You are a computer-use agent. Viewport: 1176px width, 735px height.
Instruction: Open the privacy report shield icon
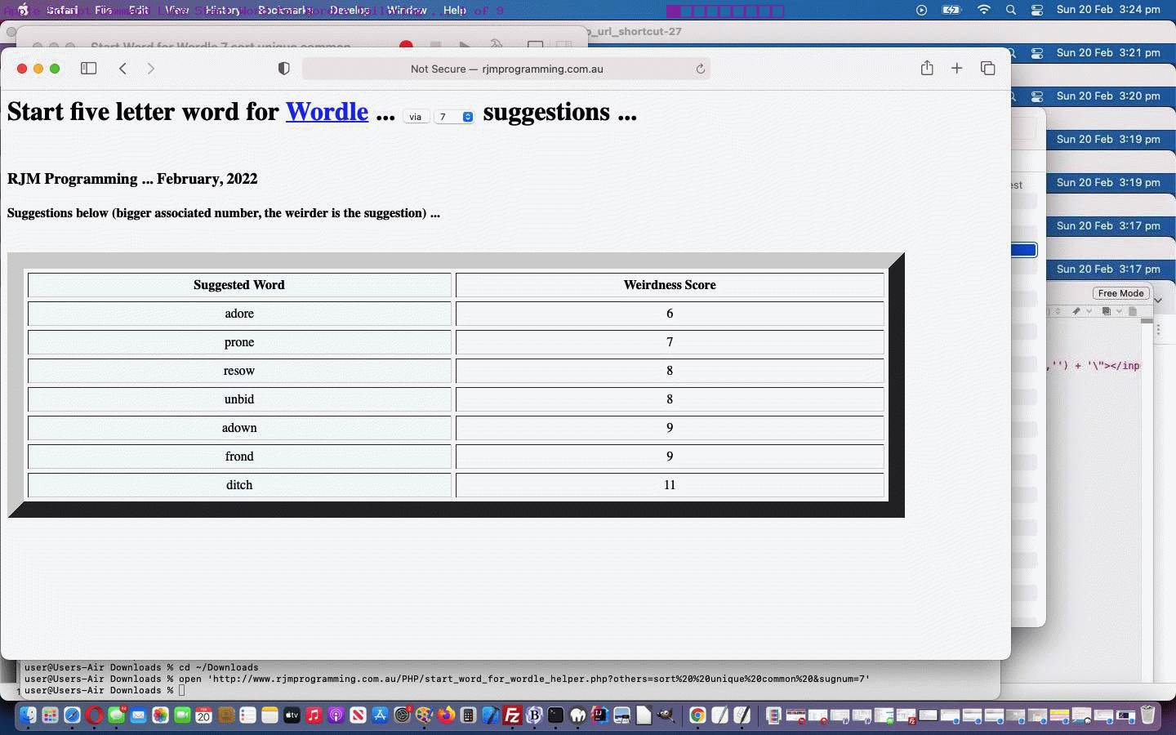284,69
